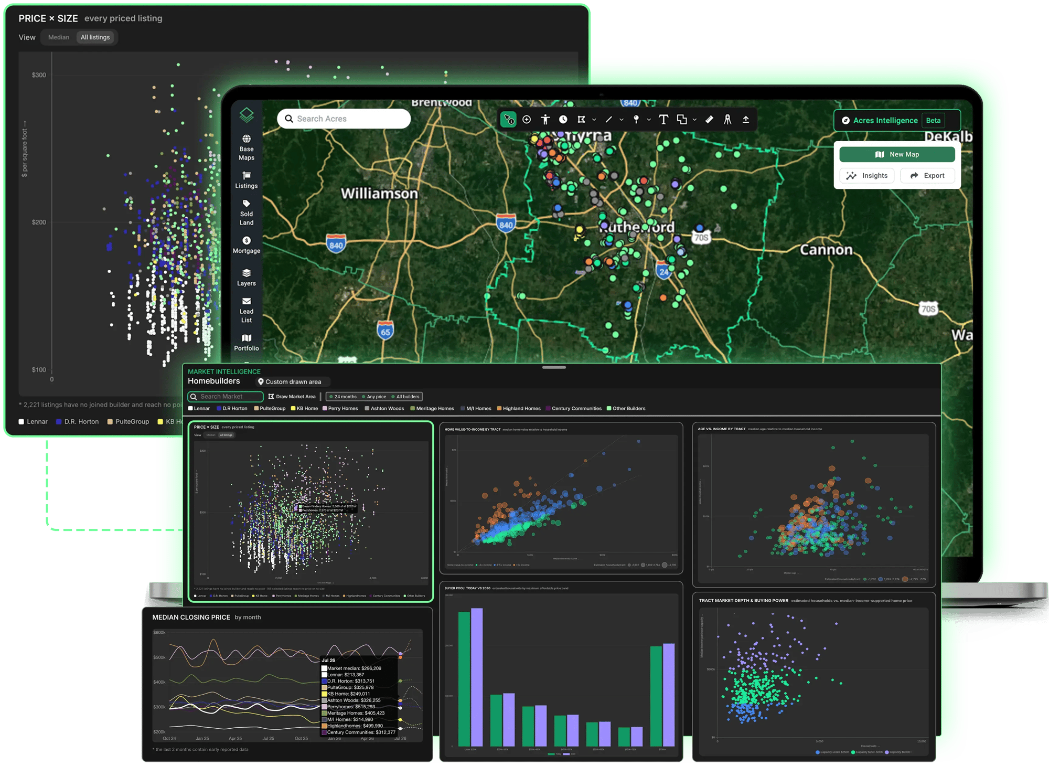Toggle the Lennar builder legend checkbox

tap(191, 408)
